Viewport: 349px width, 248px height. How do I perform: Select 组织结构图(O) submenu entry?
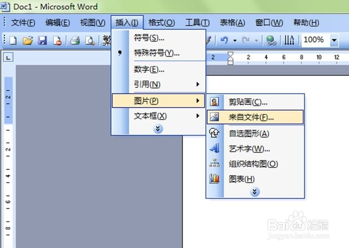255,164
